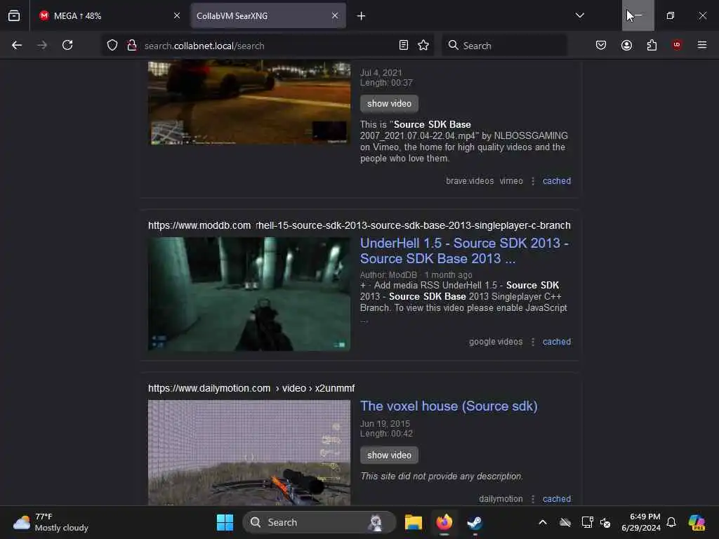The image size is (719, 539).
Task: Bookmark this page with the star
Action: pos(423,45)
